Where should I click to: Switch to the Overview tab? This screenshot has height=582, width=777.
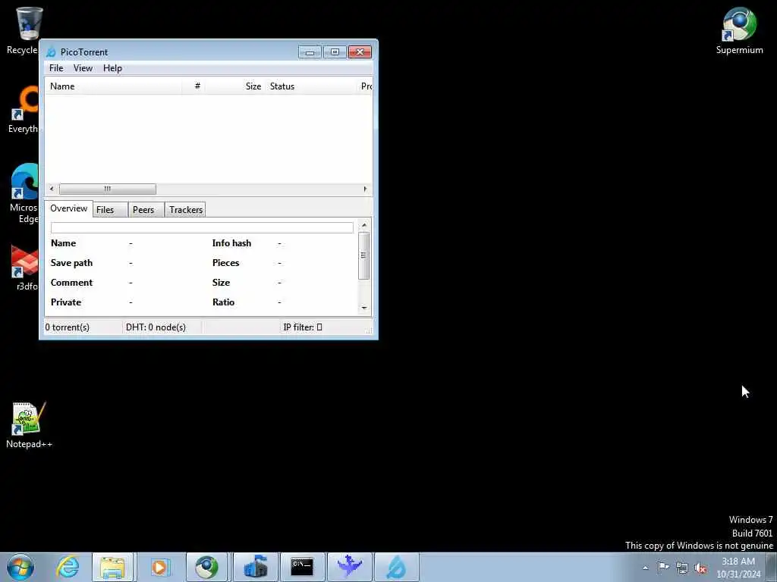pyautogui.click(x=68, y=208)
